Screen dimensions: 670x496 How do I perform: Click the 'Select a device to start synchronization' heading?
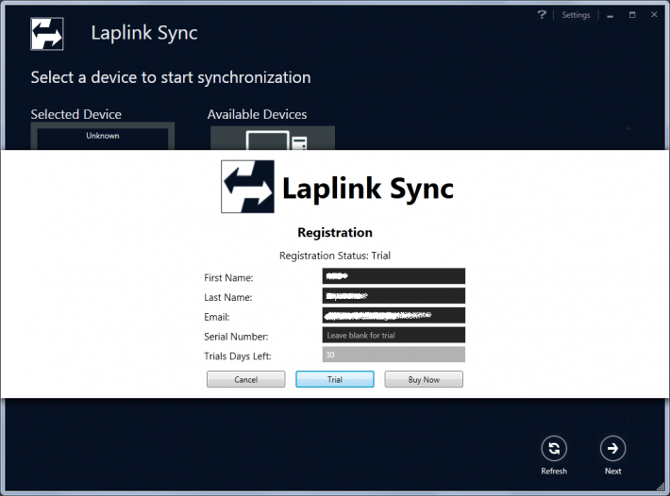pos(171,77)
